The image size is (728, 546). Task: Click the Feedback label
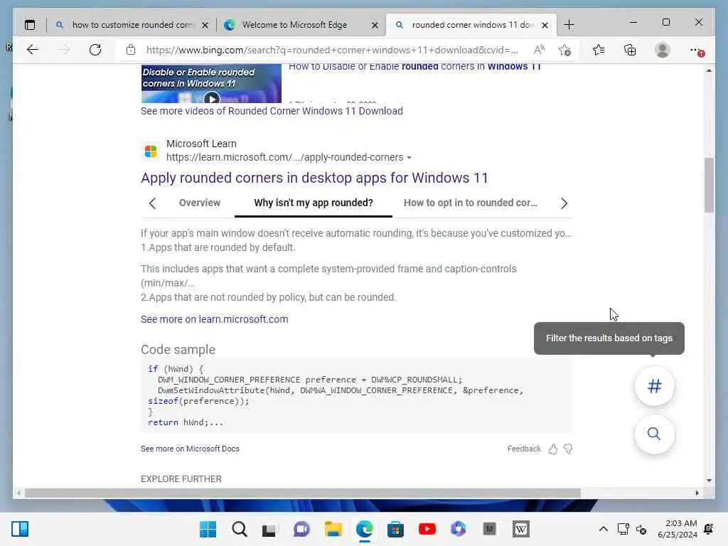tap(524, 449)
